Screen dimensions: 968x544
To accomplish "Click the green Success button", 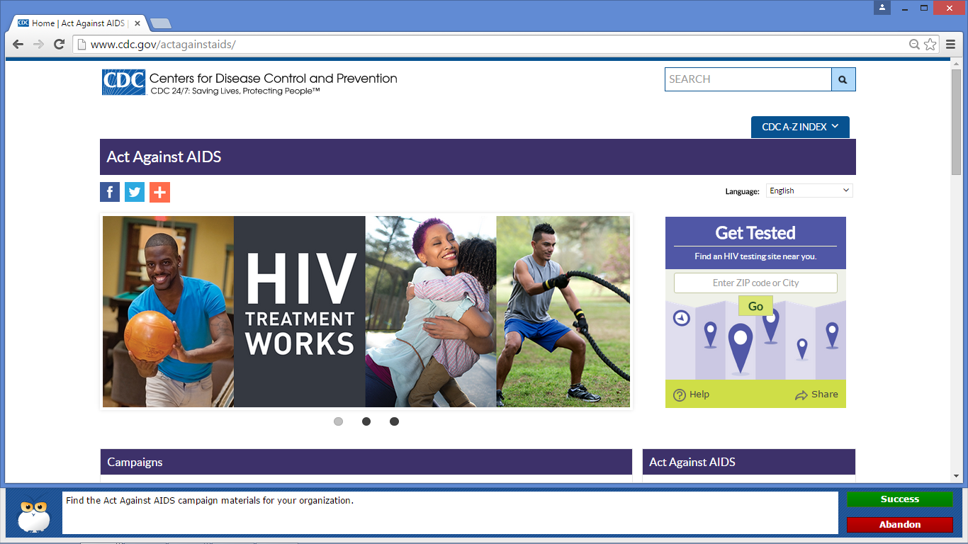I will coord(900,499).
